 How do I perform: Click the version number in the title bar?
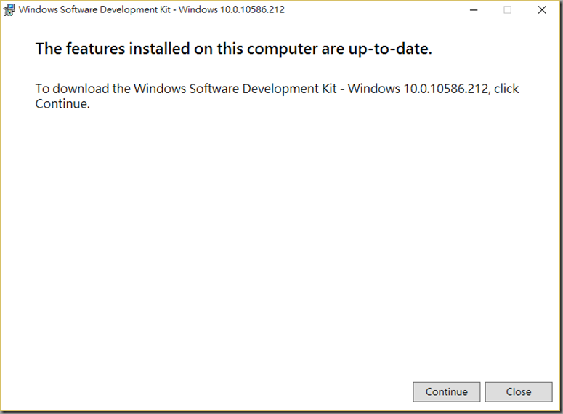(x=252, y=9)
